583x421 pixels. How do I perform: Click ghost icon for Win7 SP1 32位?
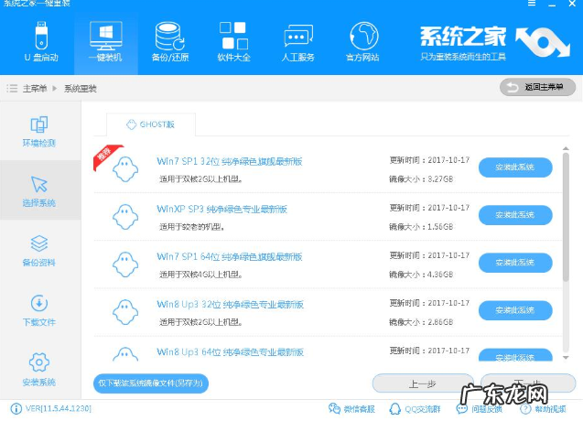click(125, 169)
